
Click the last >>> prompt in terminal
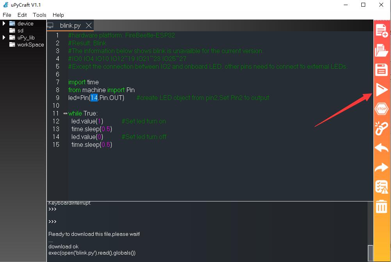click(x=52, y=222)
